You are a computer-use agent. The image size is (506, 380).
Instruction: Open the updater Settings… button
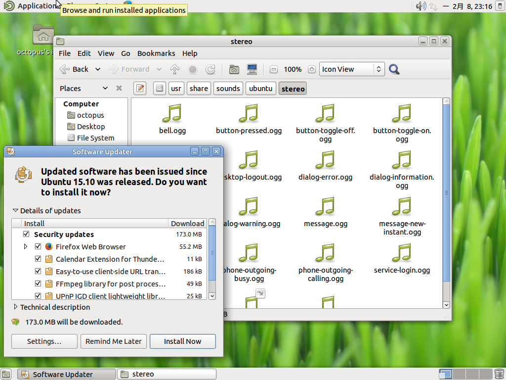click(x=44, y=341)
